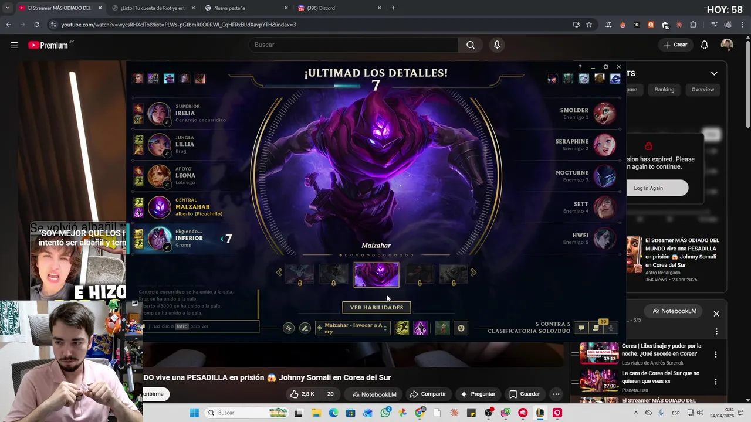The height and width of the screenshot is (422, 751).
Task: Select Lillia's portrait in the team list
Action: click(159, 145)
